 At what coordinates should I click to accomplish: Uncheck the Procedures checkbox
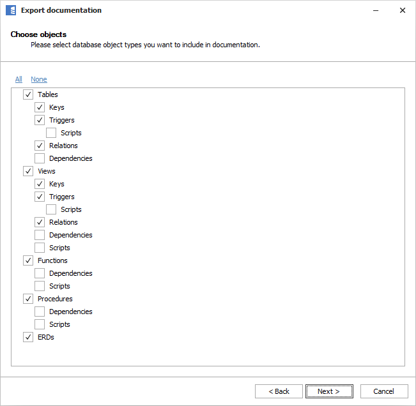[28, 299]
